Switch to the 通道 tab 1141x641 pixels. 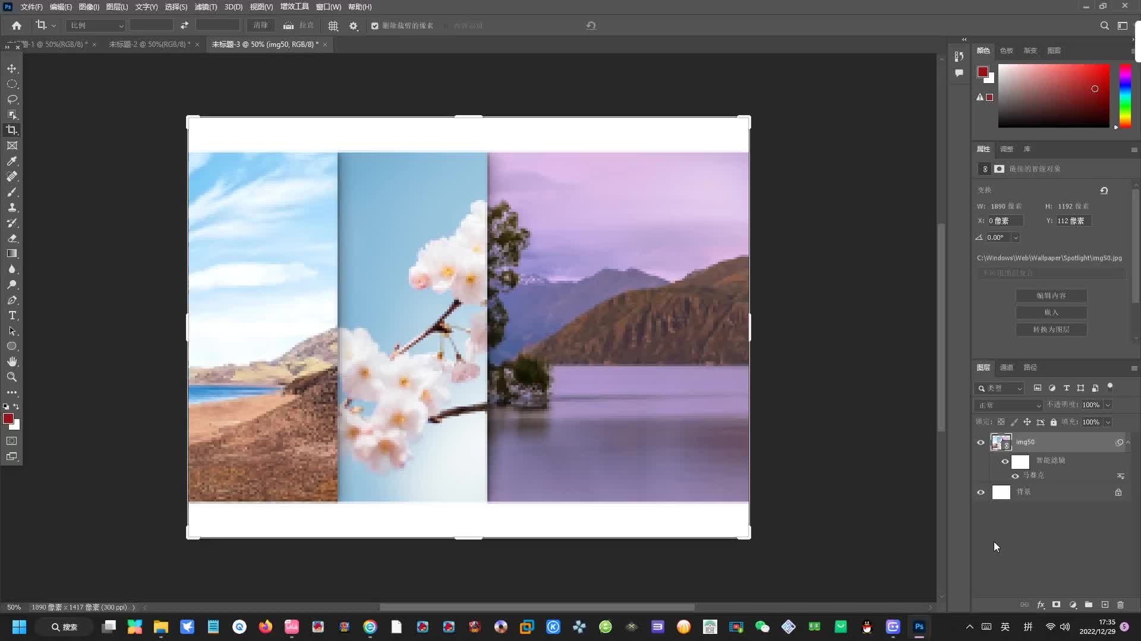point(1006,367)
